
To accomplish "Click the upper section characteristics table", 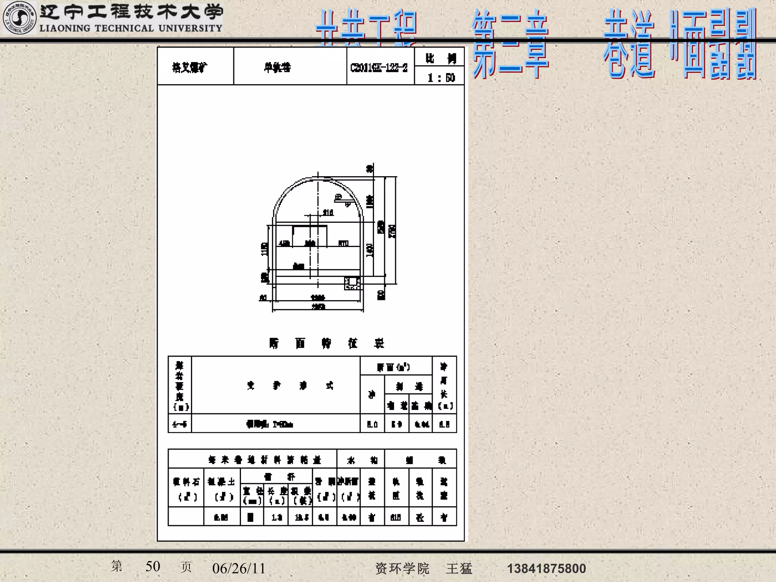I will point(312,394).
